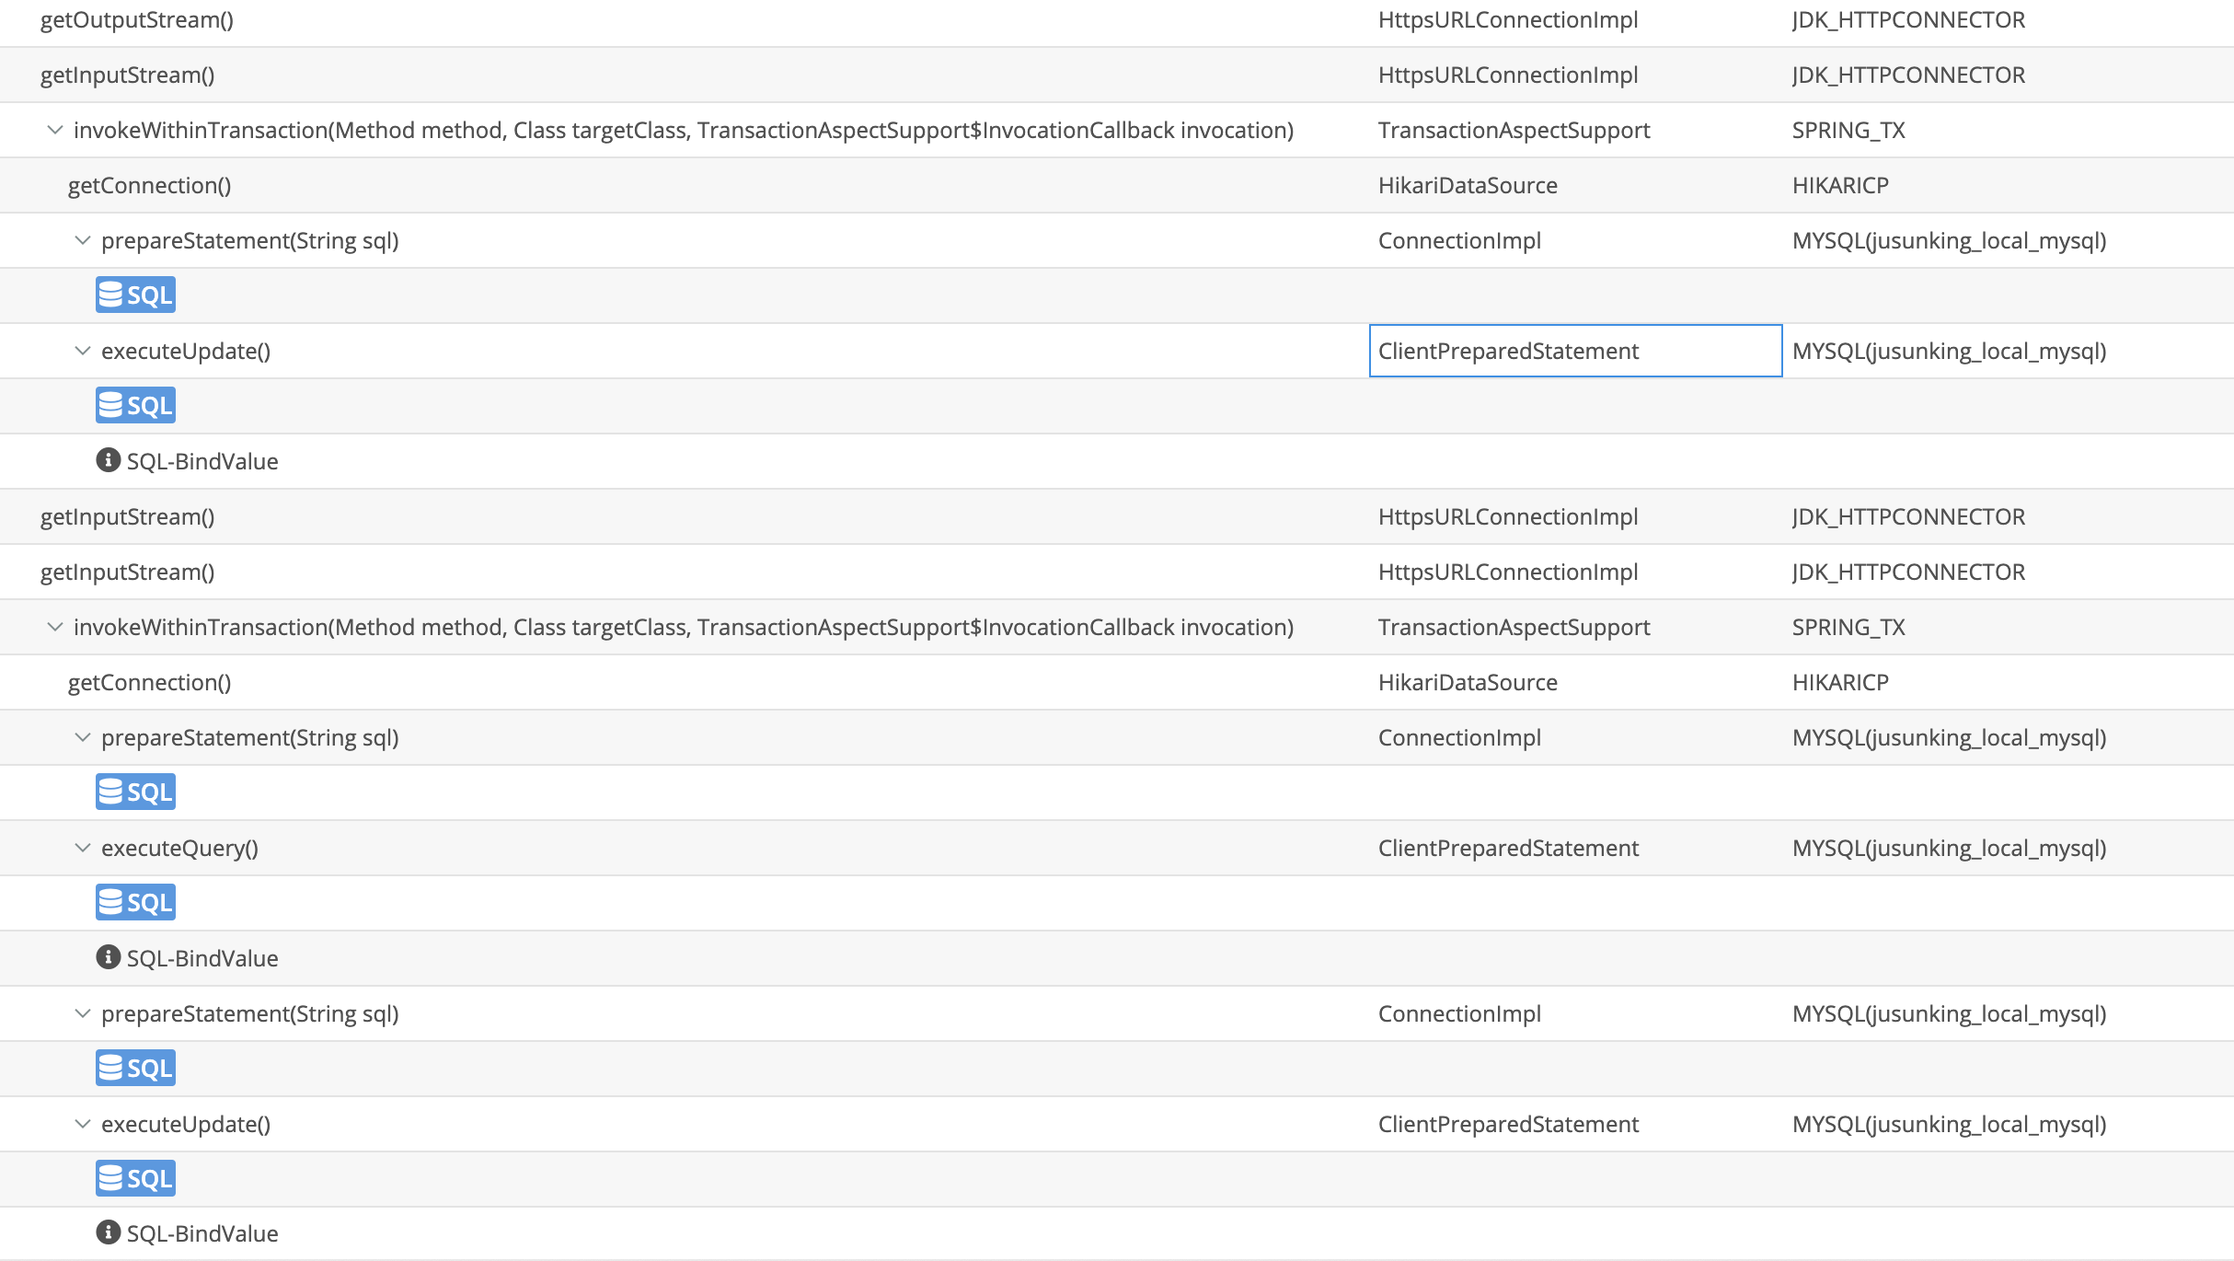Open SQL badge directly below the second prepareStatement row
This screenshot has height=1261, width=2234.
click(x=135, y=792)
